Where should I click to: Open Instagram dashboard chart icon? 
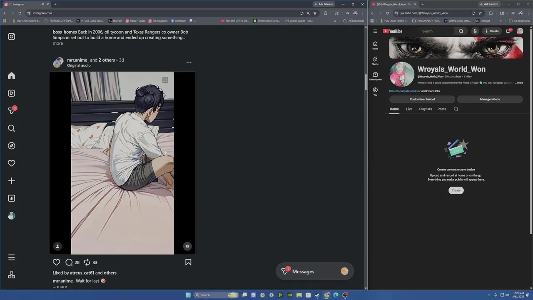coord(12,198)
